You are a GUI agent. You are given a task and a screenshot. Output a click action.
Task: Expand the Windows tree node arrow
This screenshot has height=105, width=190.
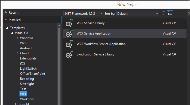tap(17, 38)
